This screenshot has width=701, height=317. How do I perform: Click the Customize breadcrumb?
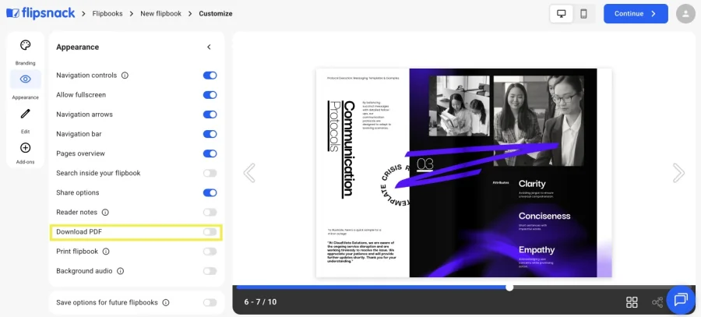(x=216, y=14)
